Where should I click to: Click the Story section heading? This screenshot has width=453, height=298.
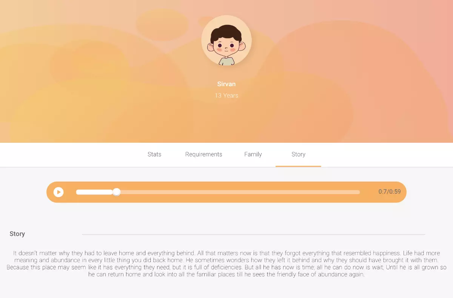(x=17, y=234)
